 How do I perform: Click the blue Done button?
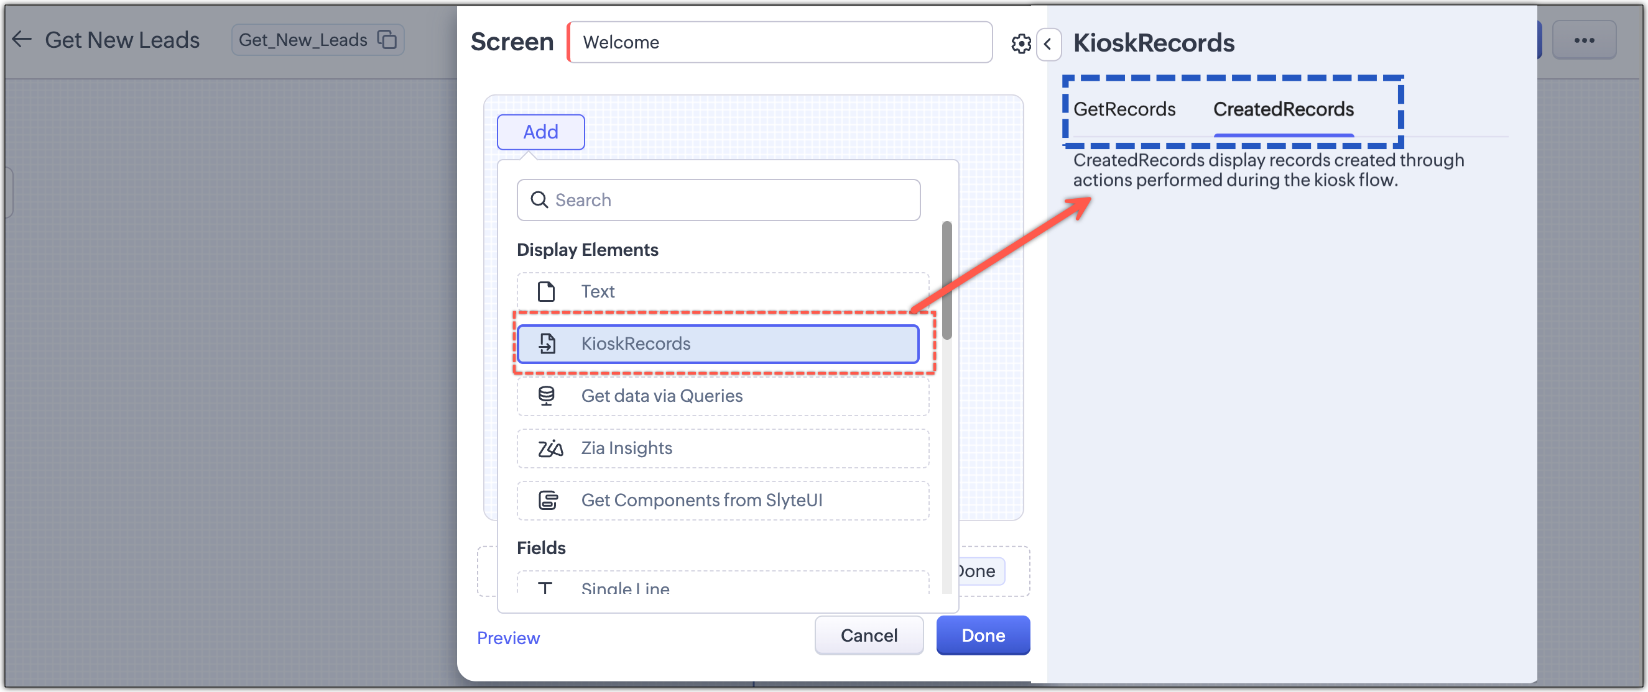click(983, 635)
